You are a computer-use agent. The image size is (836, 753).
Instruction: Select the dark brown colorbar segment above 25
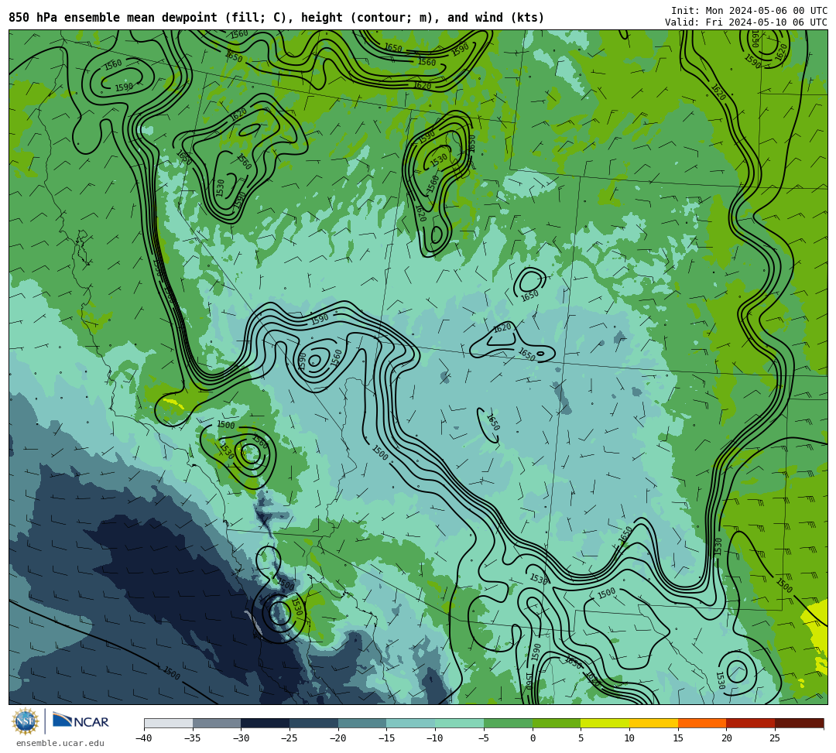point(799,723)
